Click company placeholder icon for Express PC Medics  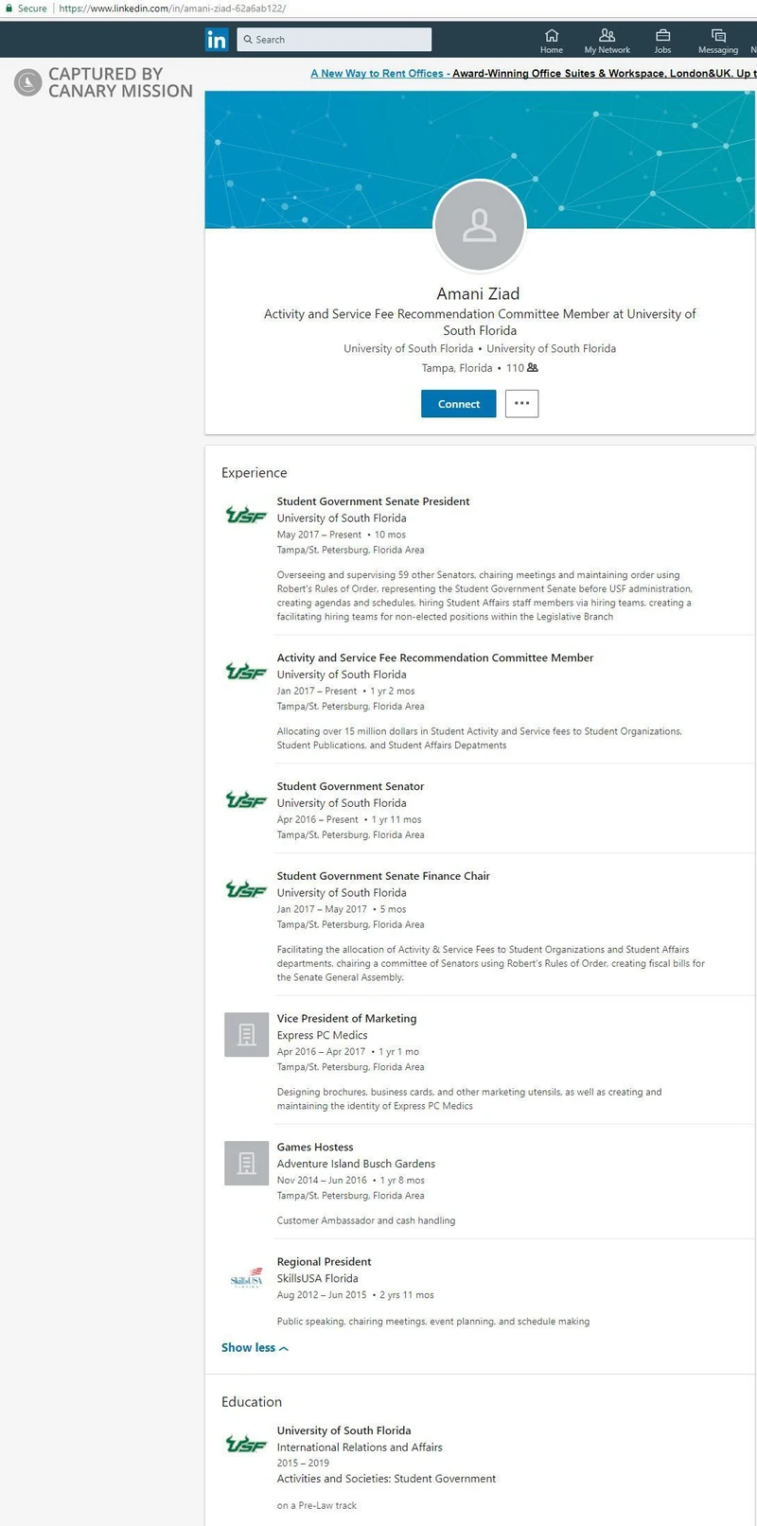[x=246, y=1034]
